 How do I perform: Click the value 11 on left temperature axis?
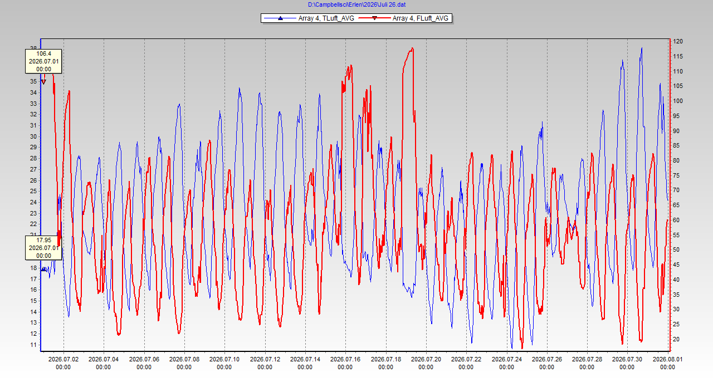[33, 345]
